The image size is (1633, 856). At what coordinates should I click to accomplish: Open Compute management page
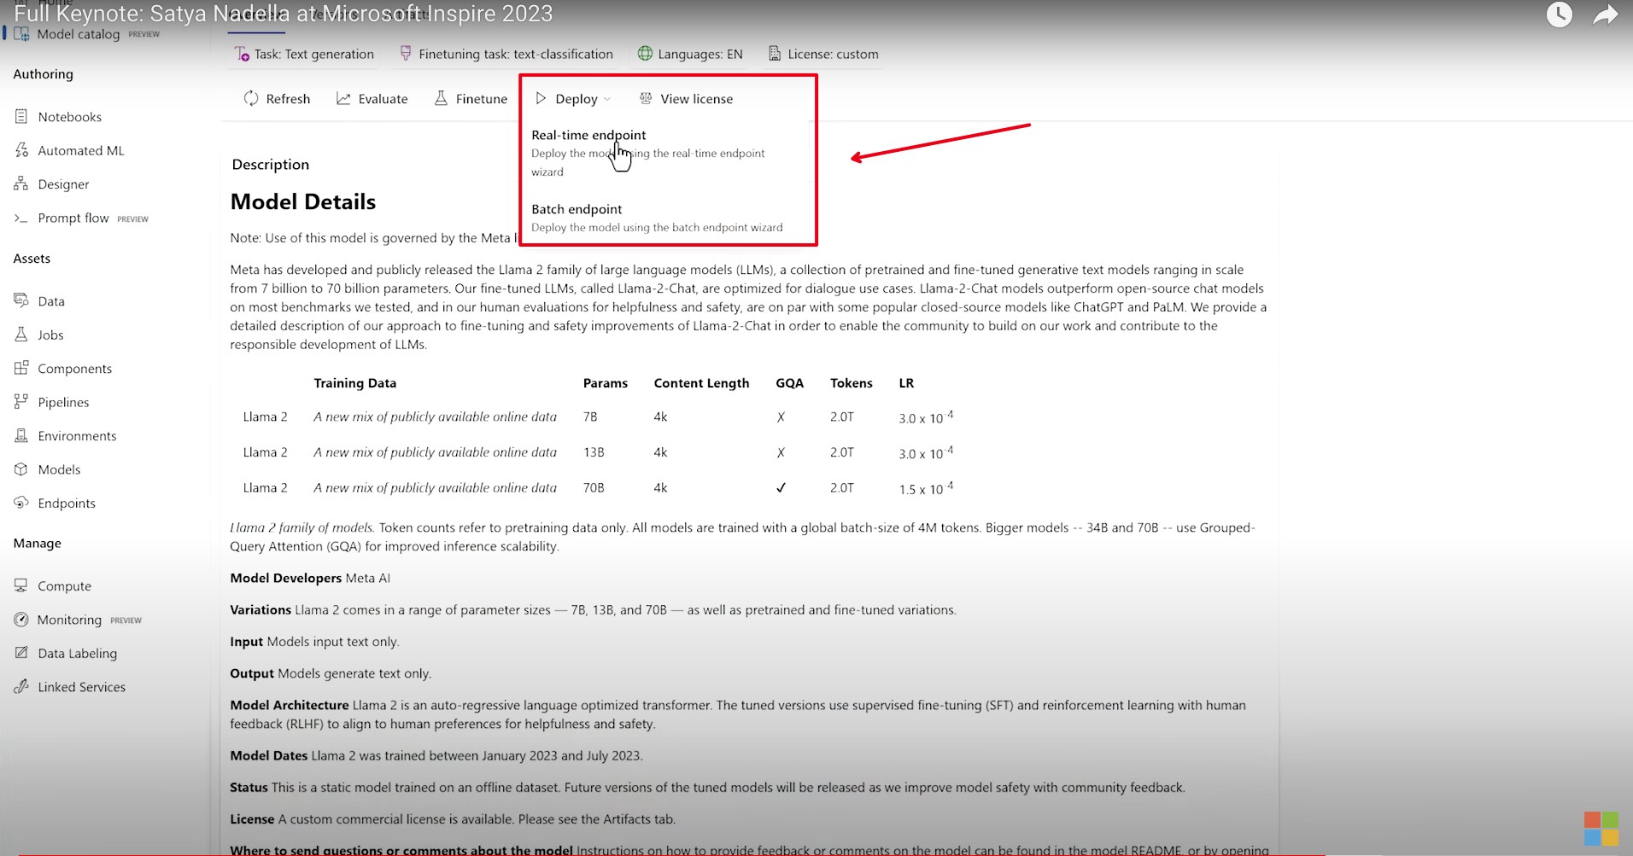[64, 586]
